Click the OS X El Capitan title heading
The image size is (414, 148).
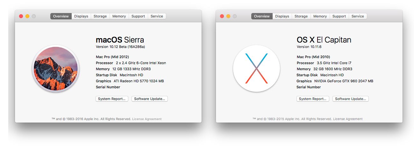[x=324, y=40]
